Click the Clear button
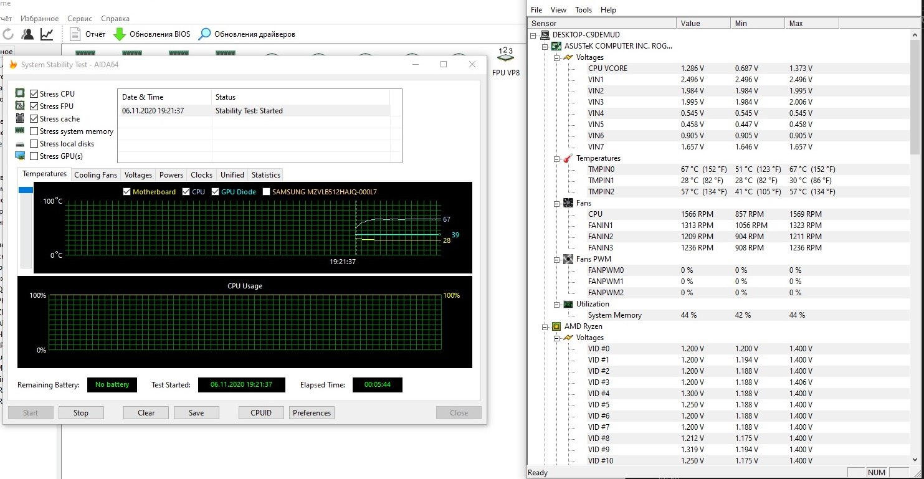Viewport: 924px width, 479px height. coord(146,412)
